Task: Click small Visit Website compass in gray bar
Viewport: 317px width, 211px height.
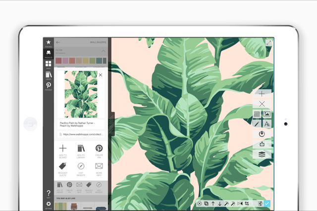Action: point(99,187)
